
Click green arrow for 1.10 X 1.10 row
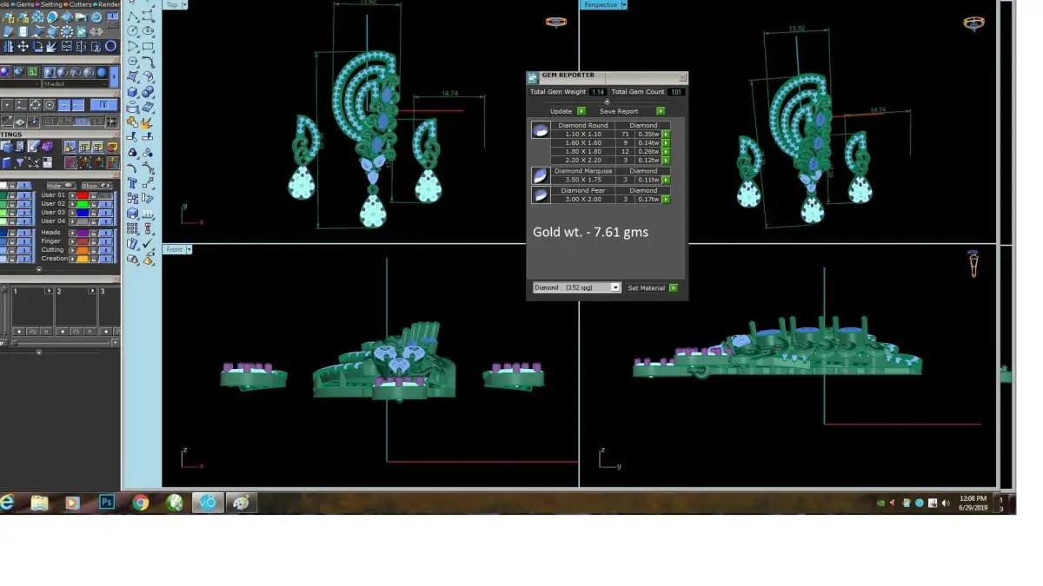666,135
